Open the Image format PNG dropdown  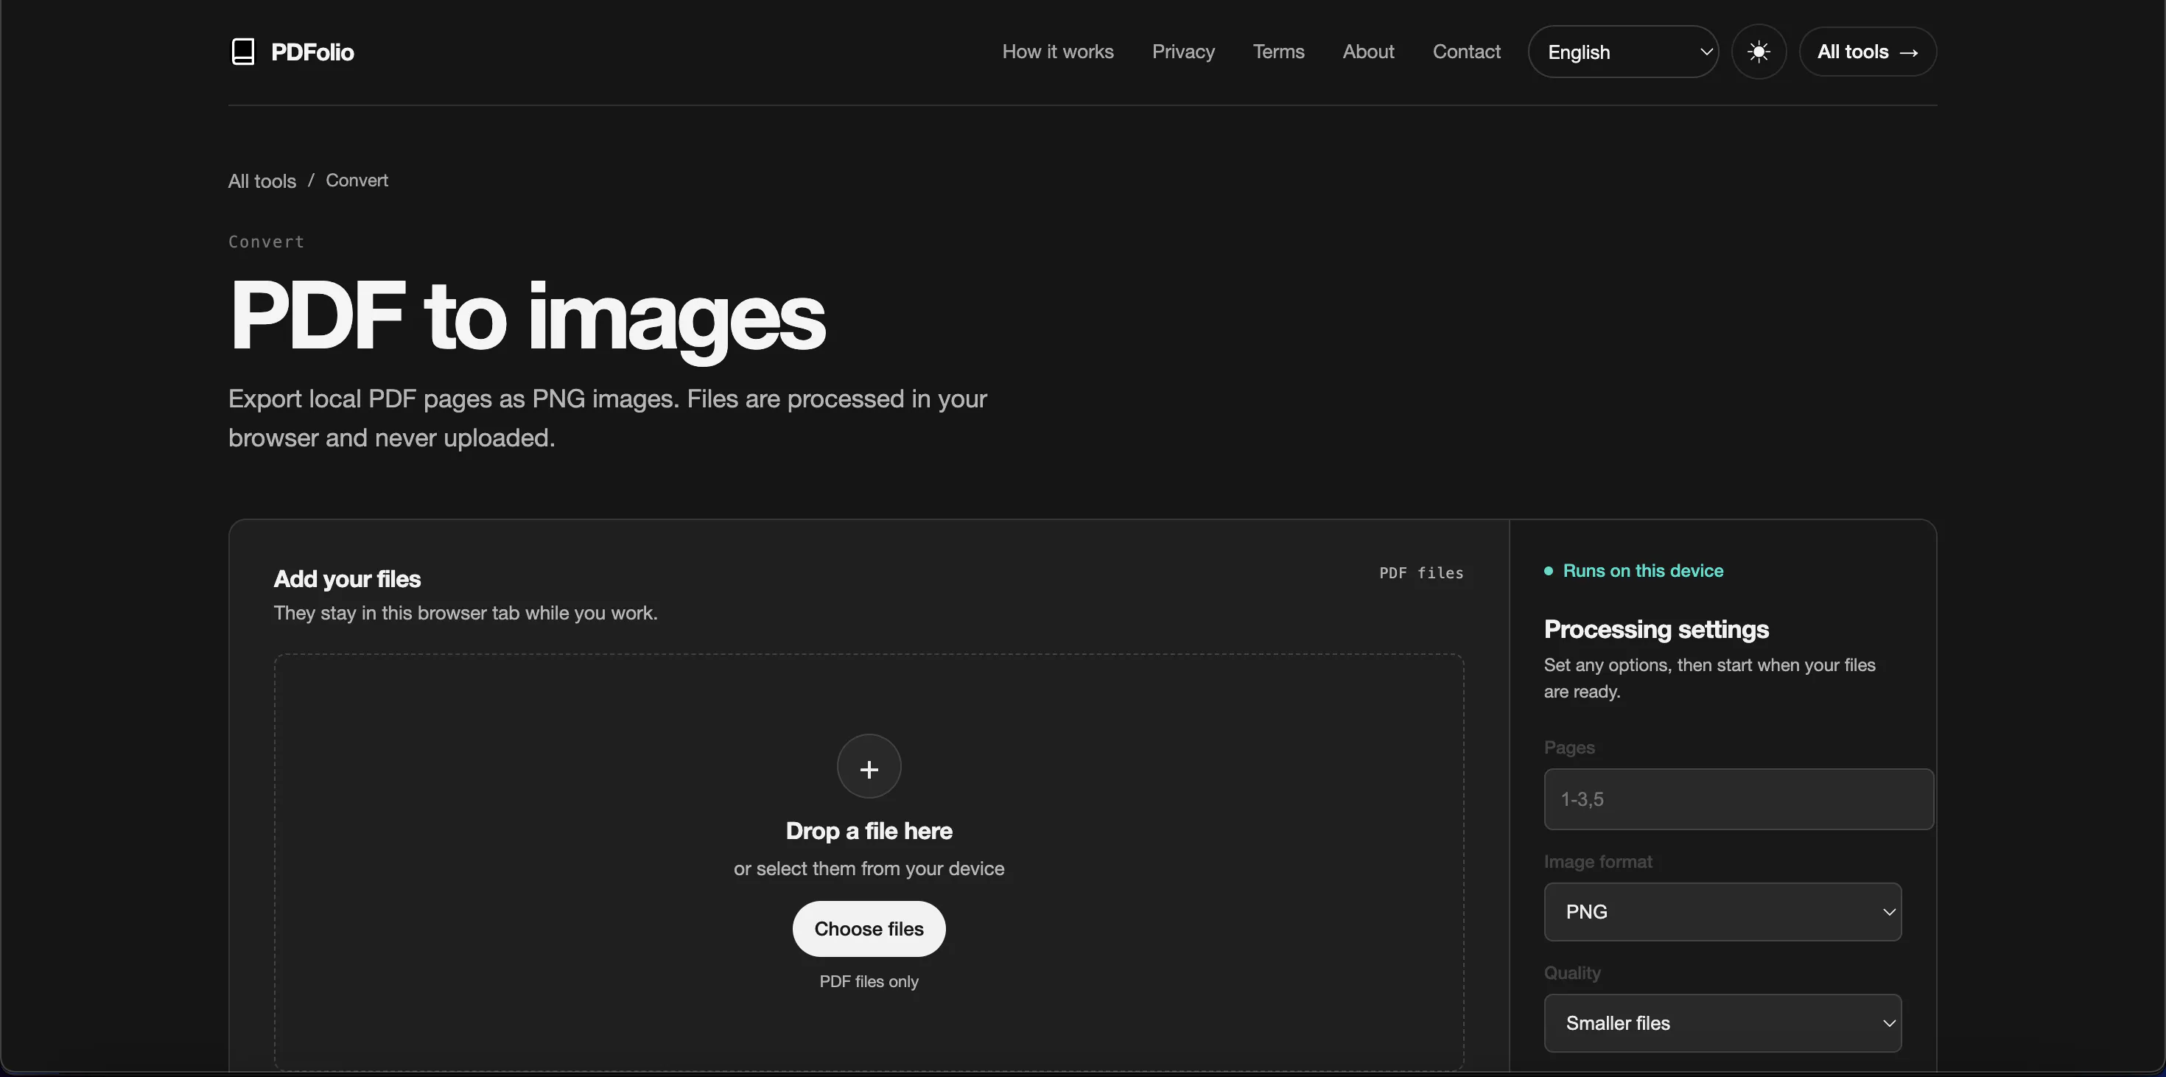(1722, 912)
